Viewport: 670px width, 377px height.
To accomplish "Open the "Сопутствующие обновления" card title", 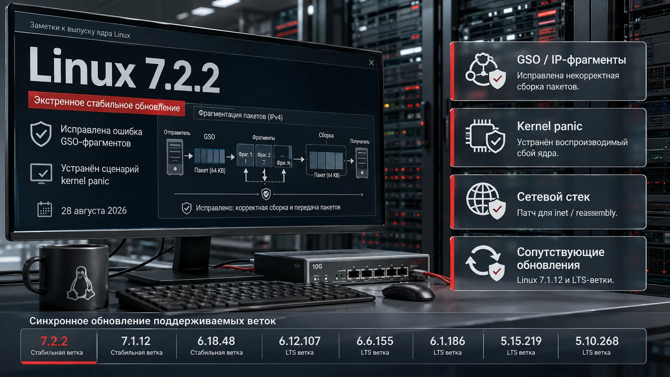I will 560,258.
